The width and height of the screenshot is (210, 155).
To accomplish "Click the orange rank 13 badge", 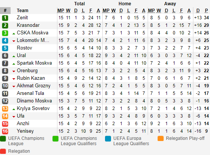I will [5, 108].
